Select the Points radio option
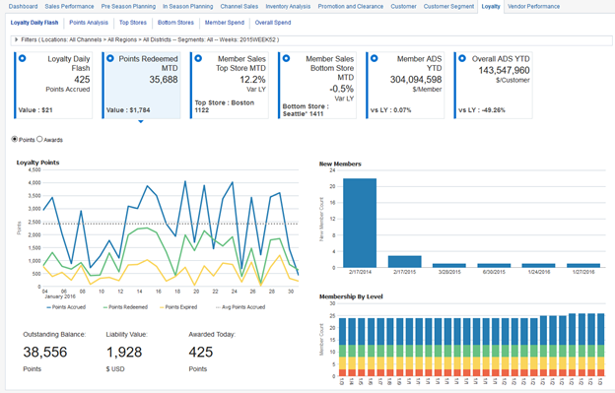The width and height of the screenshot is (615, 393). pos(15,139)
